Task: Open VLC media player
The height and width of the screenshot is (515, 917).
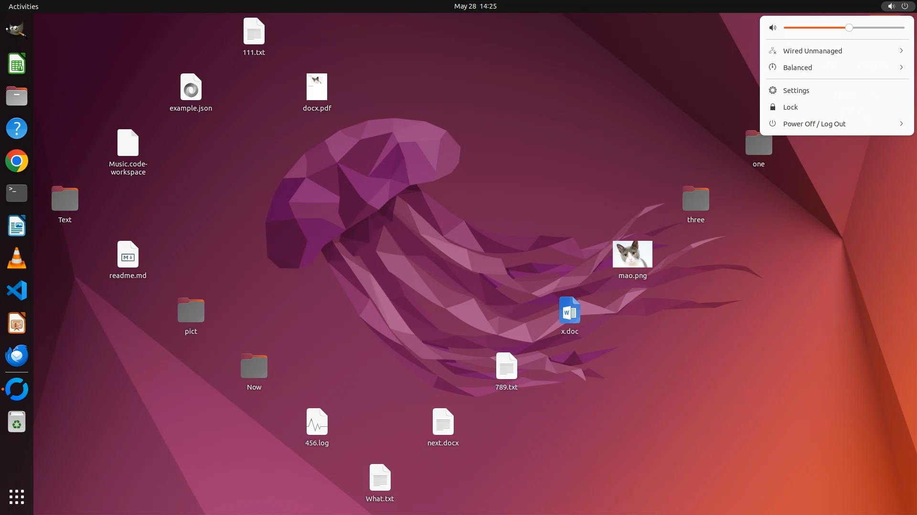Action: pos(16,258)
